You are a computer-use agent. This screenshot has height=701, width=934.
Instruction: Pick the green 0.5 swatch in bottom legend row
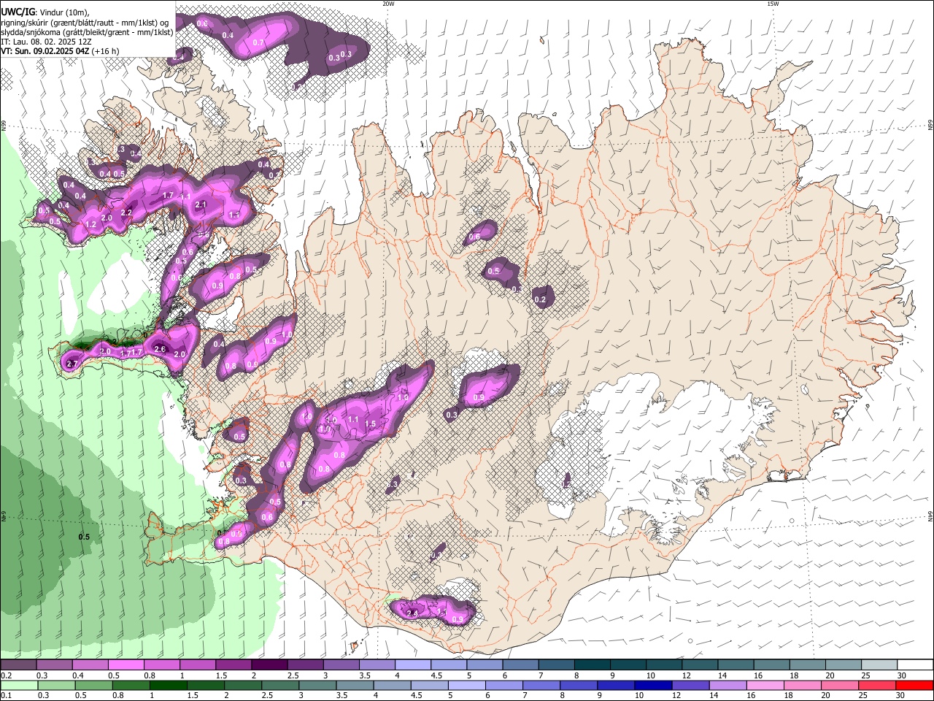94,685
